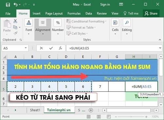The width and height of the screenshot is (164, 120).
Task: Select column A header
Action: click(15, 57)
